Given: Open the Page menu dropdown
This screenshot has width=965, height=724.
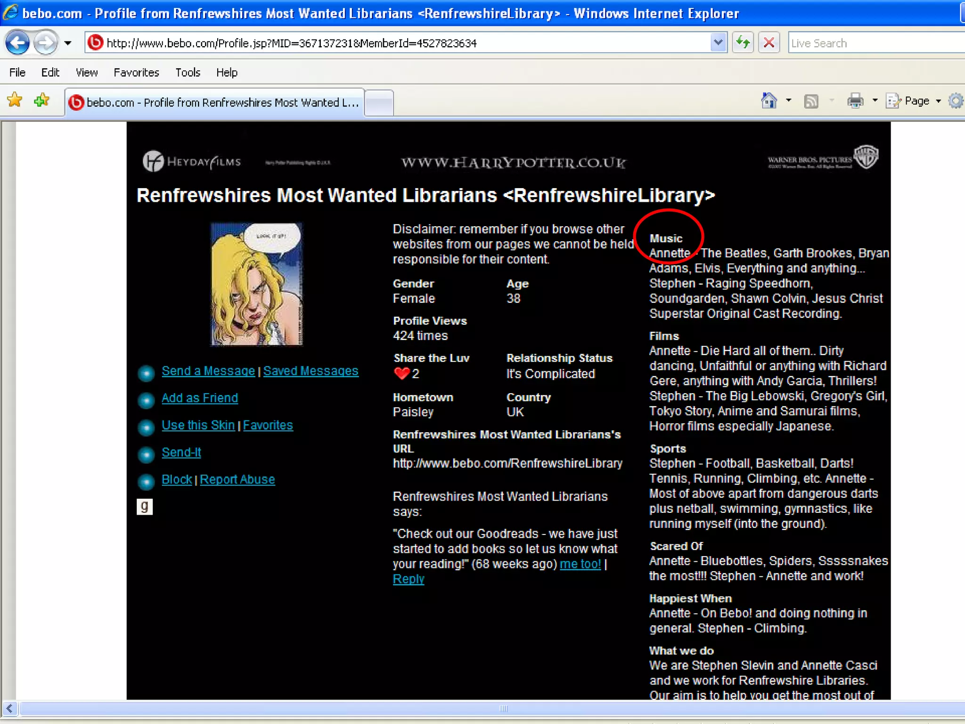Looking at the screenshot, I should 916,101.
